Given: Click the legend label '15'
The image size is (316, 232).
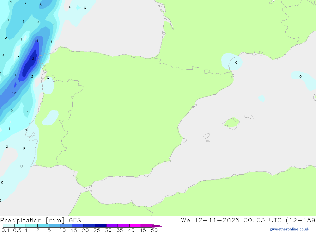Looking at the screenshot, I should click(x=74, y=230).
